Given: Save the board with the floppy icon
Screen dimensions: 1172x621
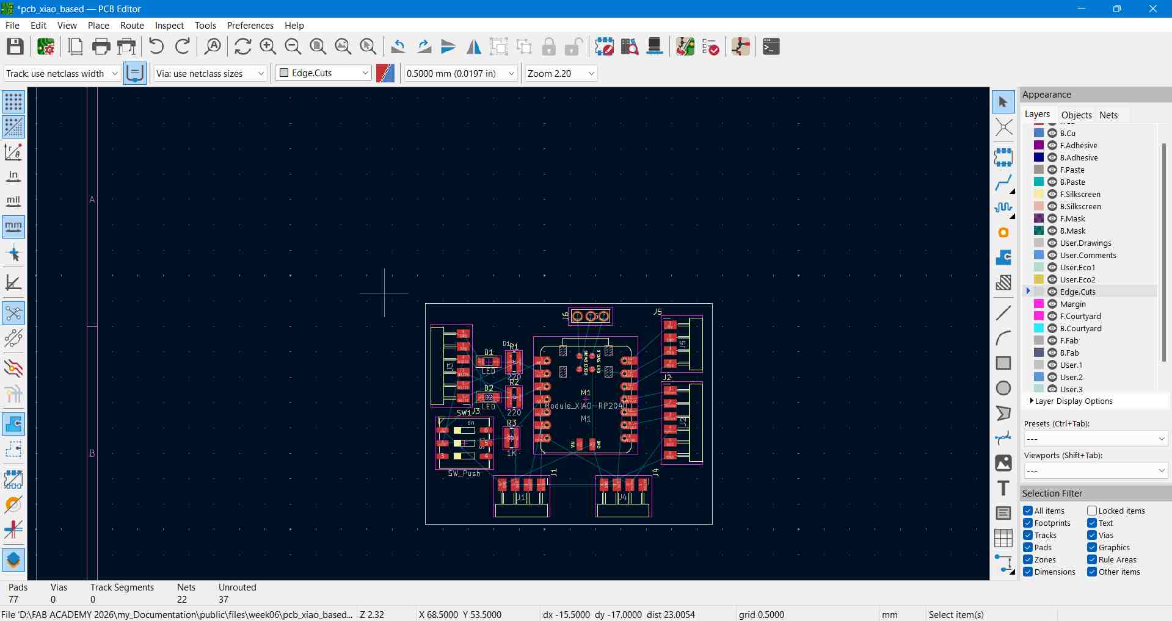Looking at the screenshot, I should coord(15,46).
